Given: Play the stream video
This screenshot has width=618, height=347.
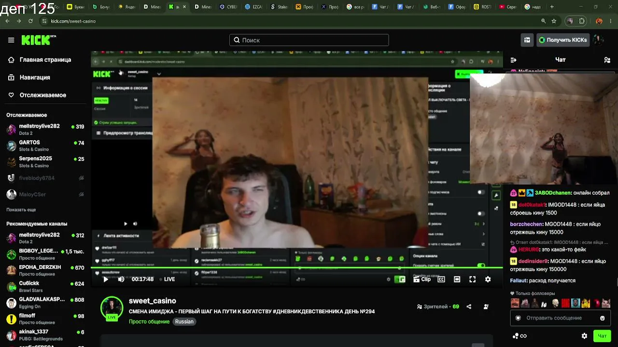Looking at the screenshot, I should point(106,279).
